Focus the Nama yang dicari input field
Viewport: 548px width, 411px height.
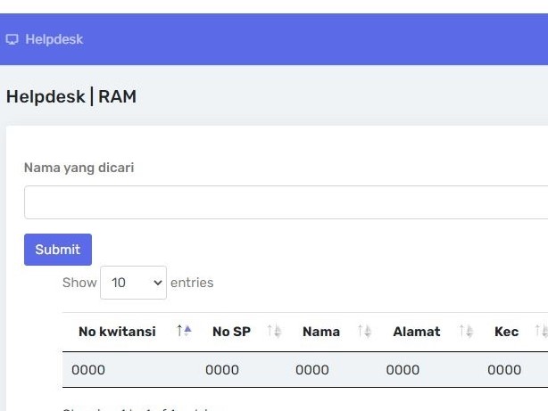tap(286, 202)
